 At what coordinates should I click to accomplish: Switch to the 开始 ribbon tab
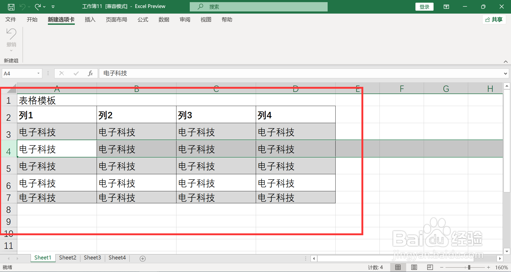coord(32,20)
